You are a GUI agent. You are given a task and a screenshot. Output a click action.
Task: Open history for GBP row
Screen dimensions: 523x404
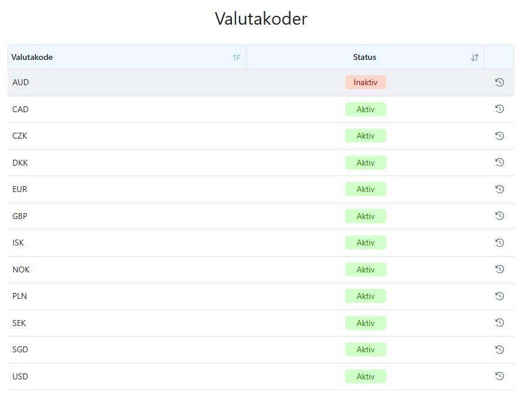coord(500,216)
